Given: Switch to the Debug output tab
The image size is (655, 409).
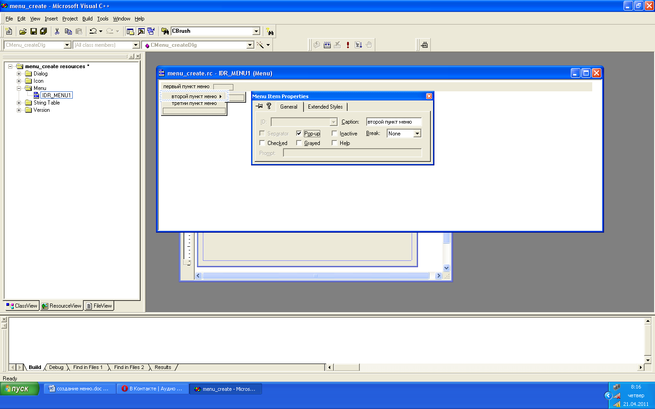Looking at the screenshot, I should [x=56, y=367].
